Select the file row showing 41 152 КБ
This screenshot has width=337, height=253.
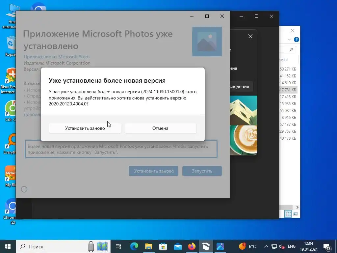[x=288, y=76]
